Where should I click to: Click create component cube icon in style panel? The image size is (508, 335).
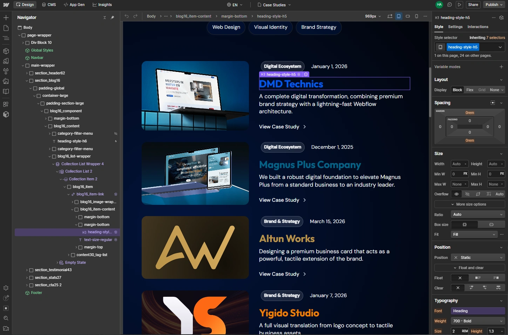click(501, 18)
